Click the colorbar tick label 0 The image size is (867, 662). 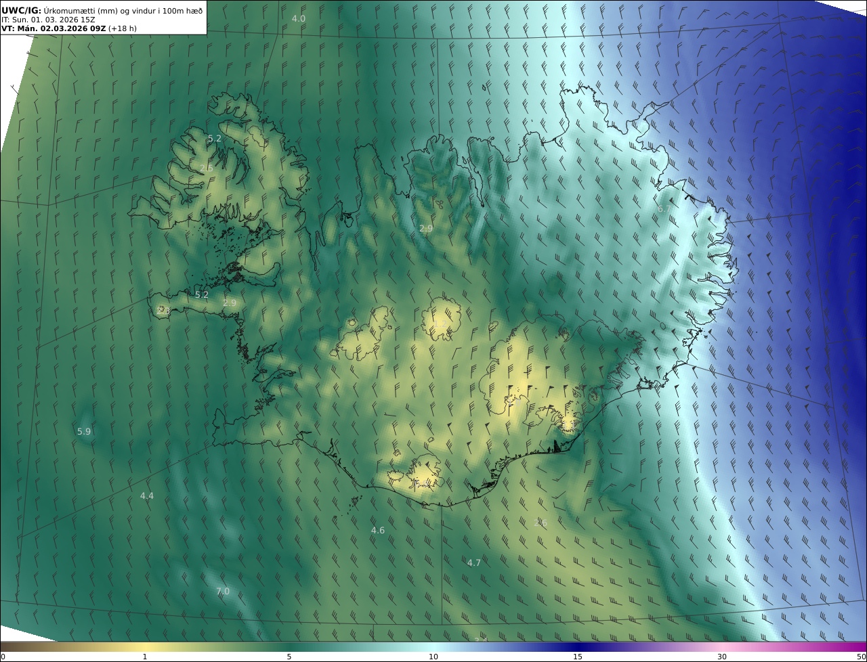click(x=3, y=657)
